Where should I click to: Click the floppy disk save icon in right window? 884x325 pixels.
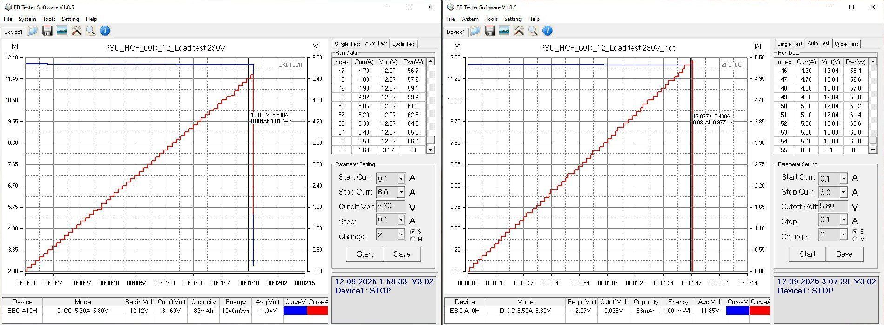489,31
